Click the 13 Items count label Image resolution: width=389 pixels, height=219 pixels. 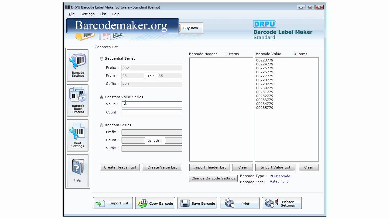(x=299, y=54)
